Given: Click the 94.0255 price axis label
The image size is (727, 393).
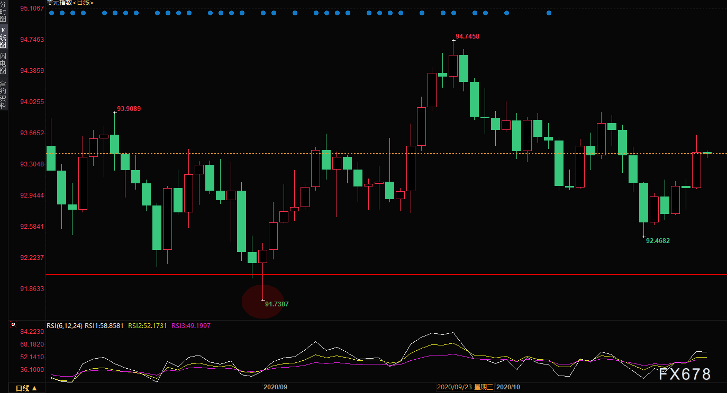Looking at the screenshot, I should (32, 101).
